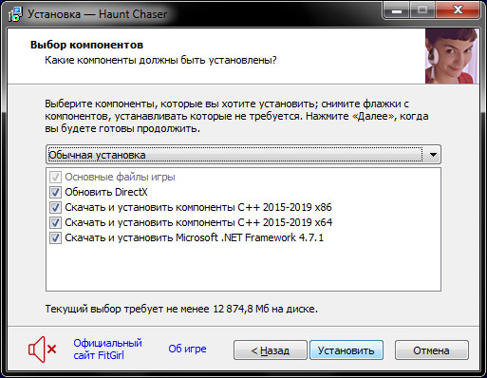The height and width of the screenshot is (378, 487).
Task: Minimize the installer window
Action: [x=396, y=11]
